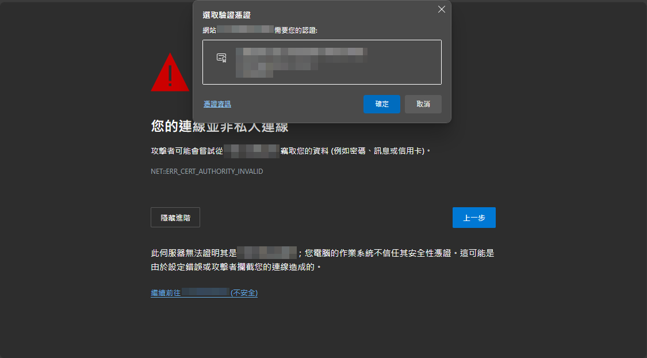Select the blurred certificate entry in the list box
The height and width of the screenshot is (358, 647).
322,62
